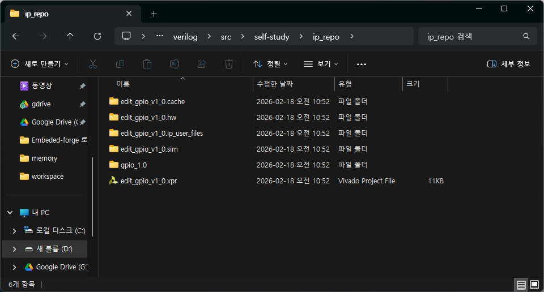Share using the toolbar share icon
The height and width of the screenshot is (292, 544).
(x=202, y=64)
